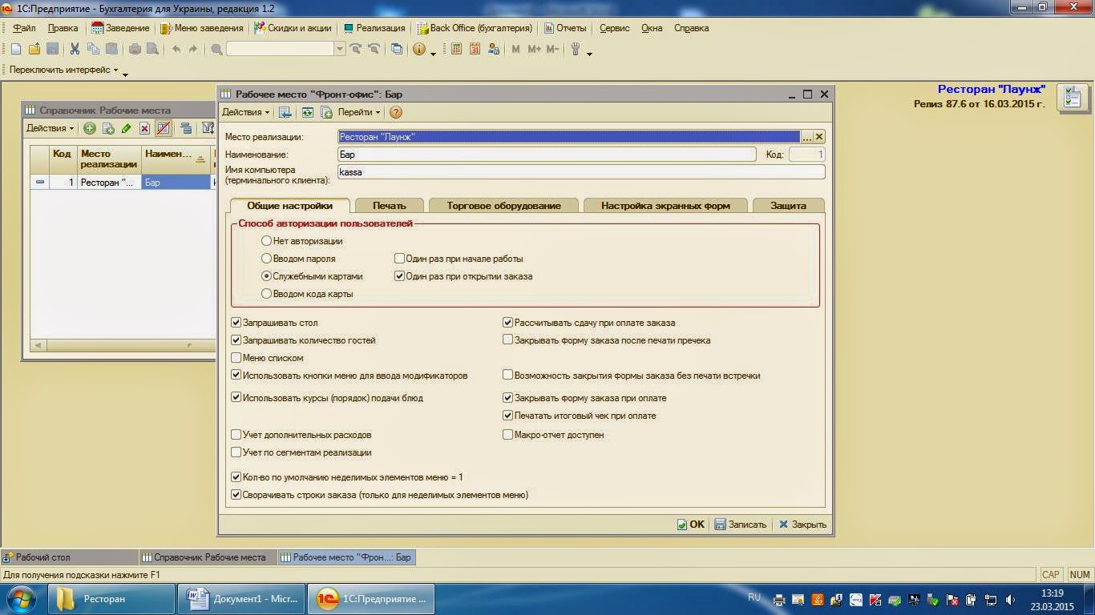Open the Windows Start button
The height and width of the screenshot is (615, 1095).
click(x=21, y=598)
